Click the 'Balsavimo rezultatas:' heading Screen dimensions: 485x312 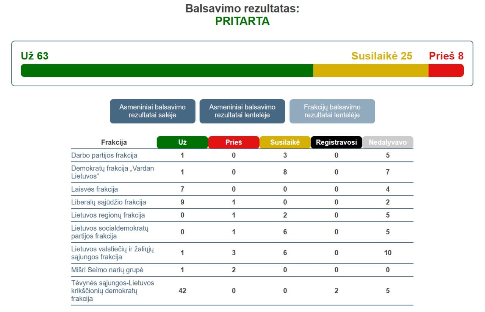click(x=242, y=8)
